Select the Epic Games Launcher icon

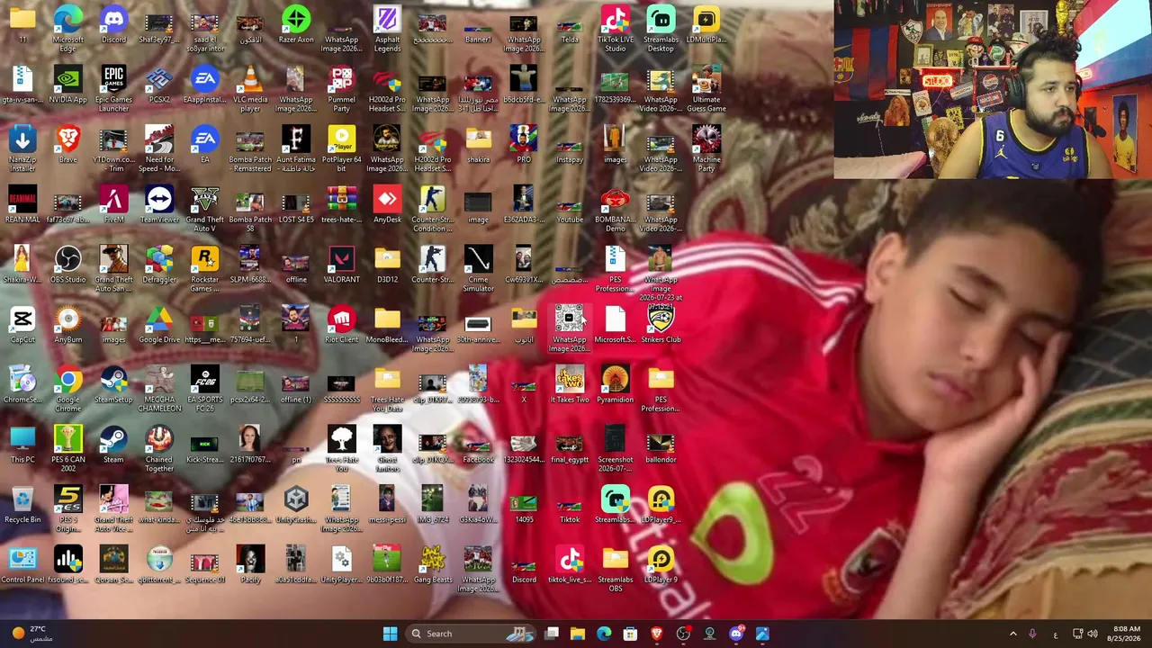click(113, 88)
